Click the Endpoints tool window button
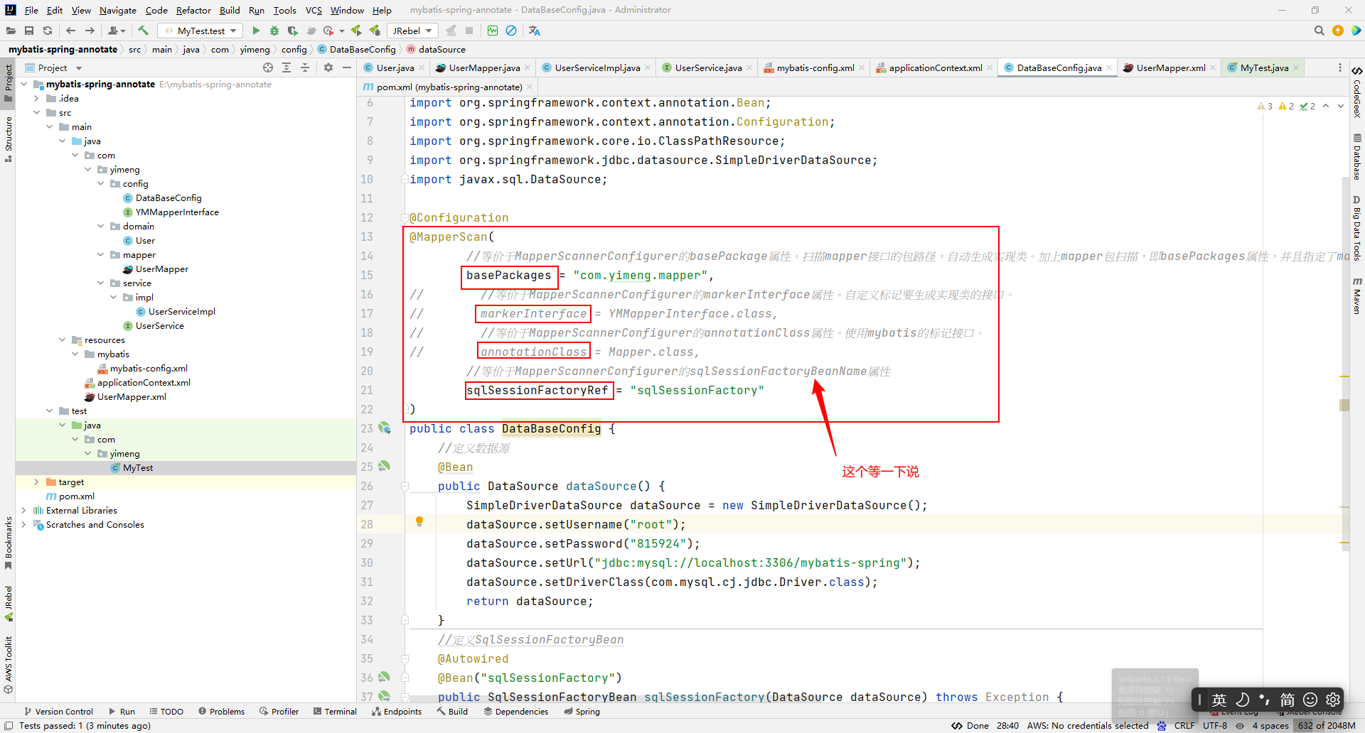The height and width of the screenshot is (733, 1365). coord(396,711)
